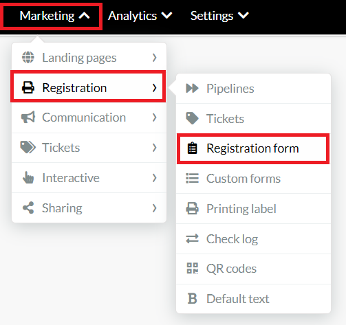Open the Settings dropdown chevron

pos(244,16)
